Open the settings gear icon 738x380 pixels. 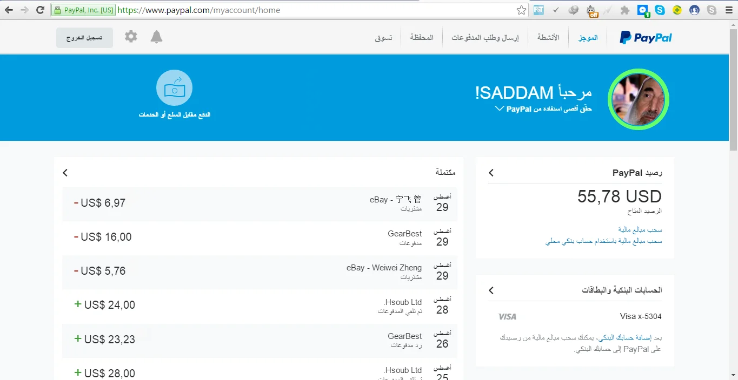tap(131, 37)
